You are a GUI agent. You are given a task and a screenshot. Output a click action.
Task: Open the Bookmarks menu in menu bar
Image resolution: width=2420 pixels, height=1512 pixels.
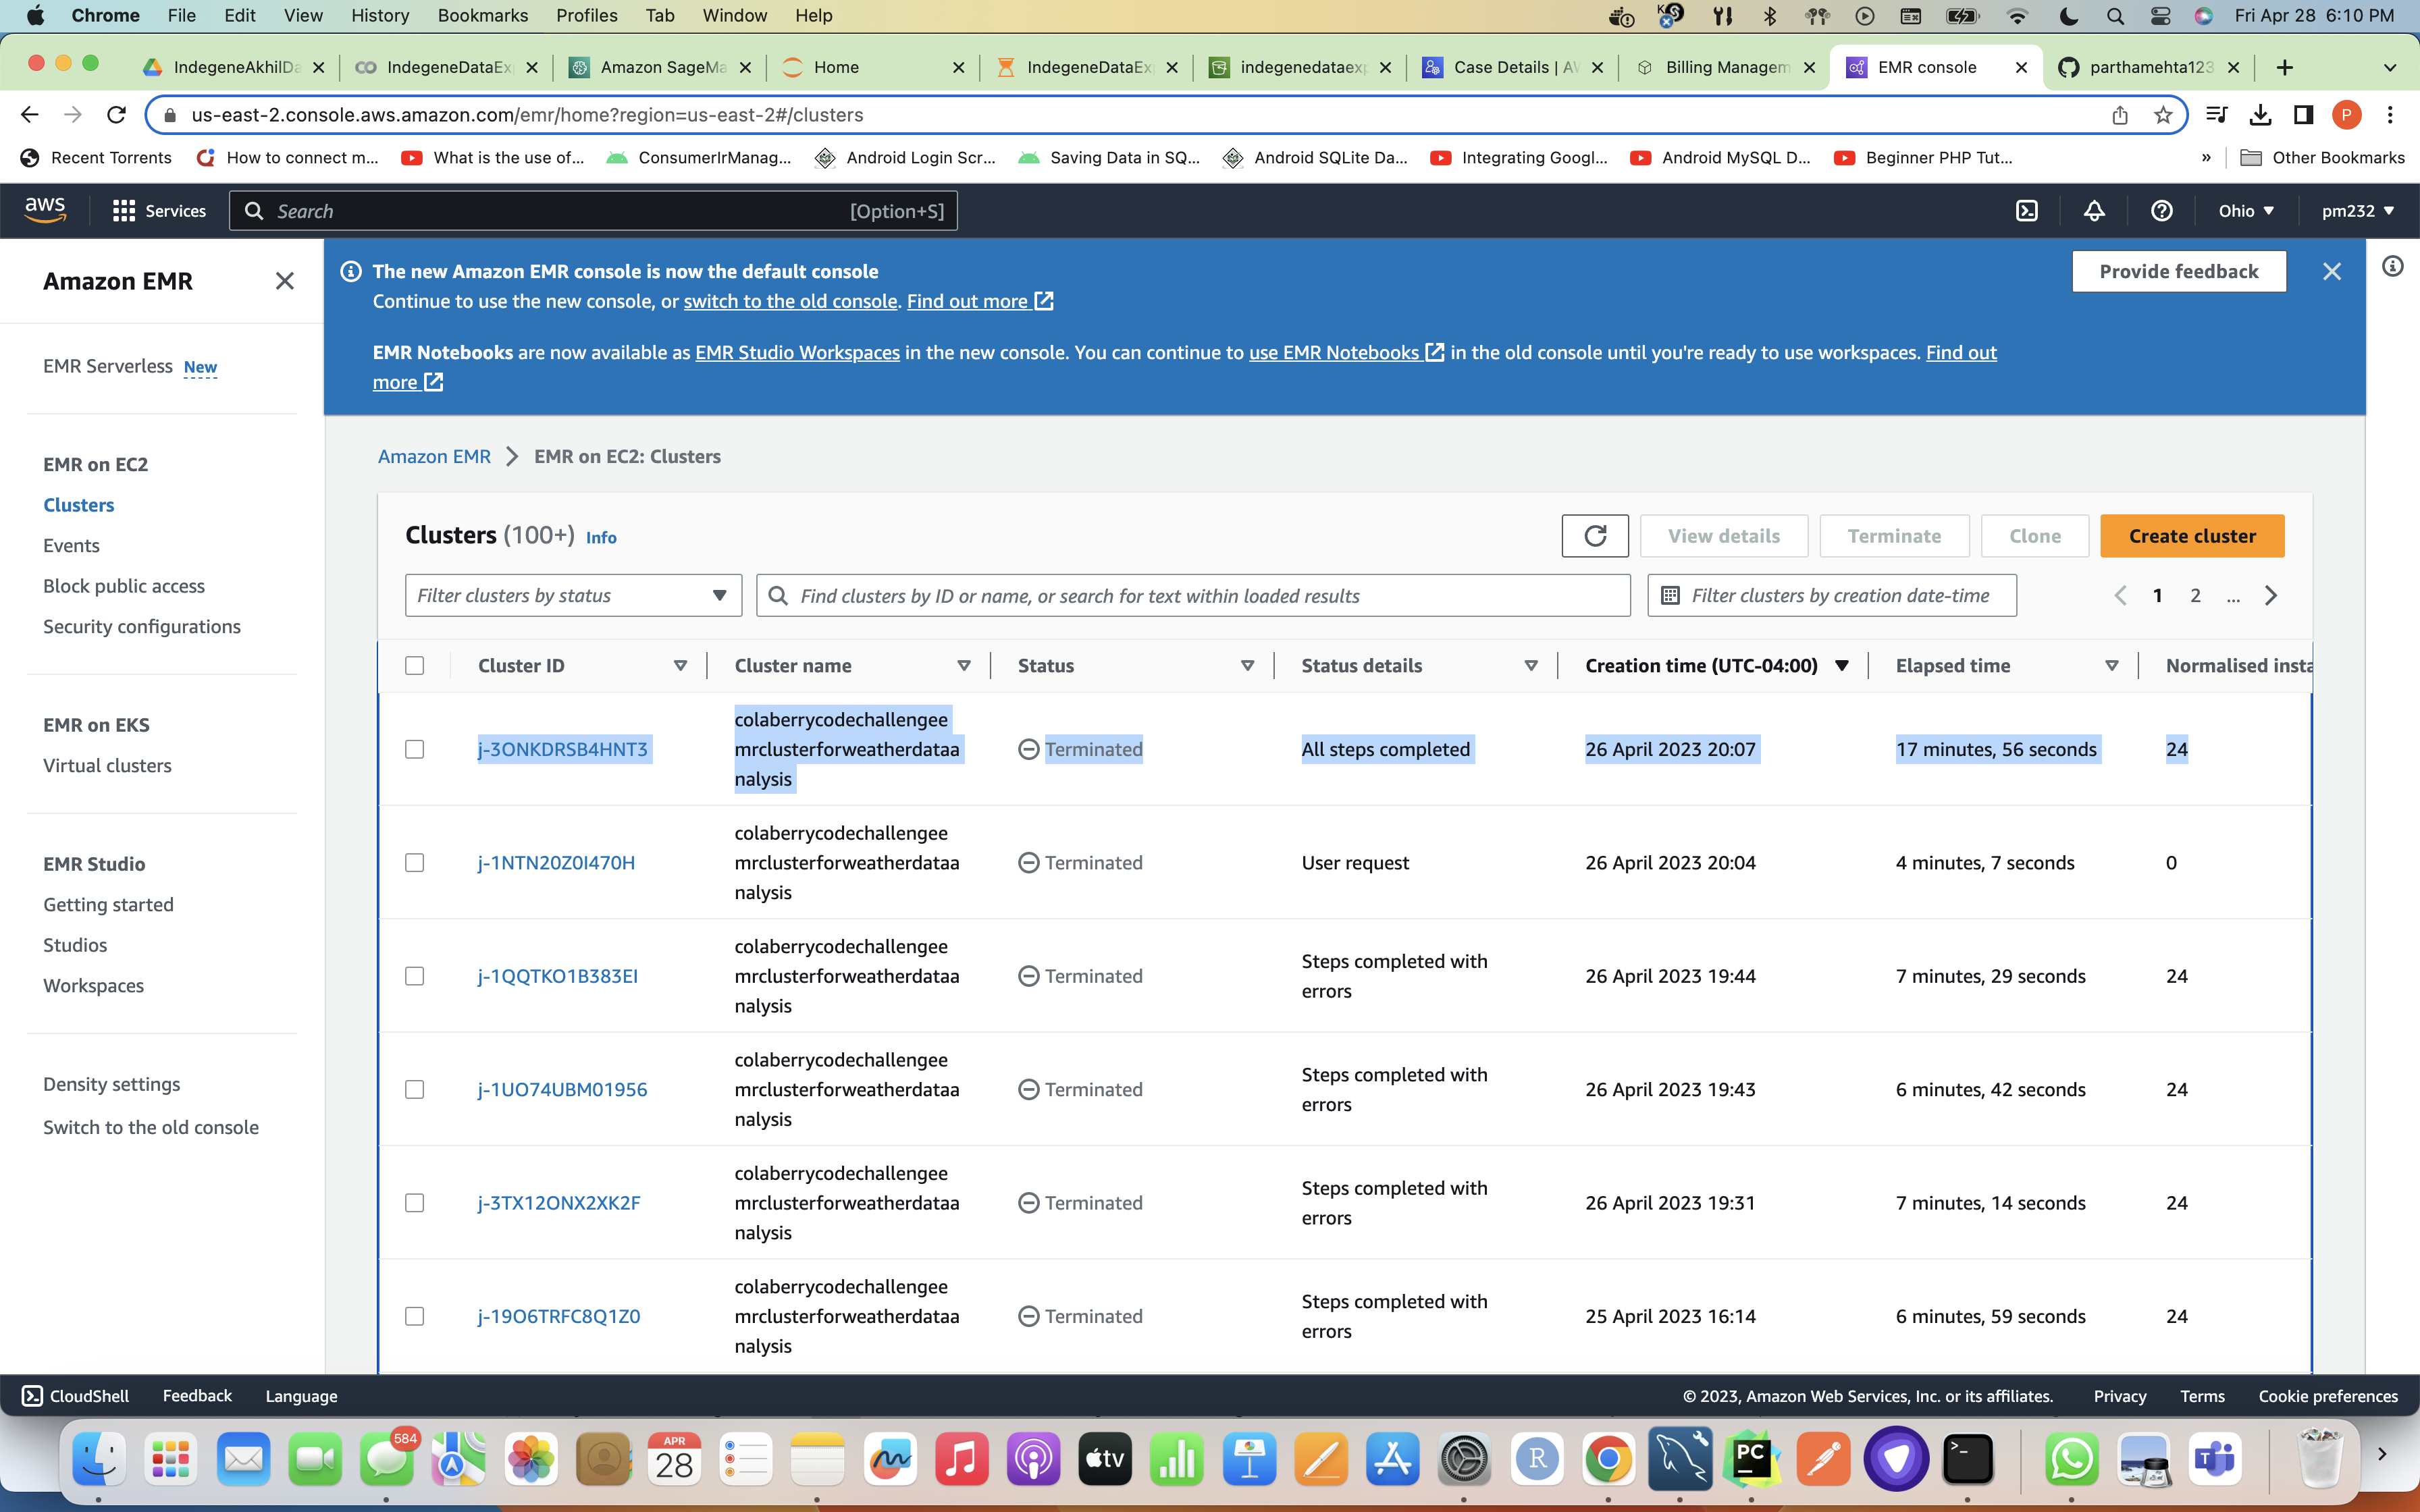pyautogui.click(x=482, y=16)
